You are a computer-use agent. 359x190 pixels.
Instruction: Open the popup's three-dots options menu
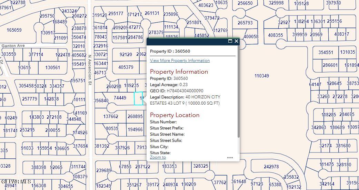(x=230, y=158)
